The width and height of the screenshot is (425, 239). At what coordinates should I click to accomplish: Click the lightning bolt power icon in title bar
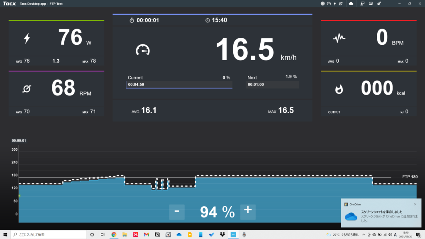pos(335,3)
